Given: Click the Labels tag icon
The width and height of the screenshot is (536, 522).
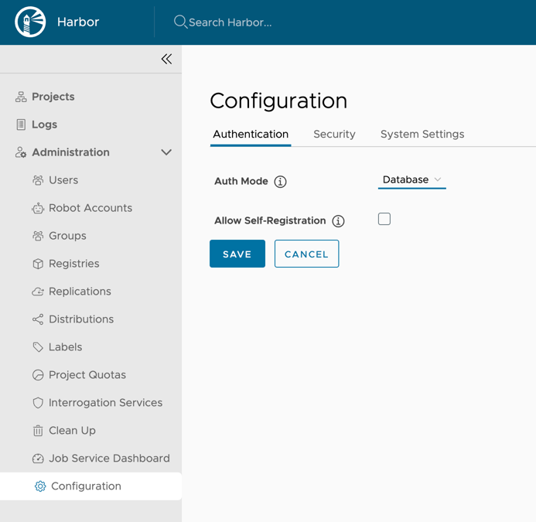Looking at the screenshot, I should point(38,347).
